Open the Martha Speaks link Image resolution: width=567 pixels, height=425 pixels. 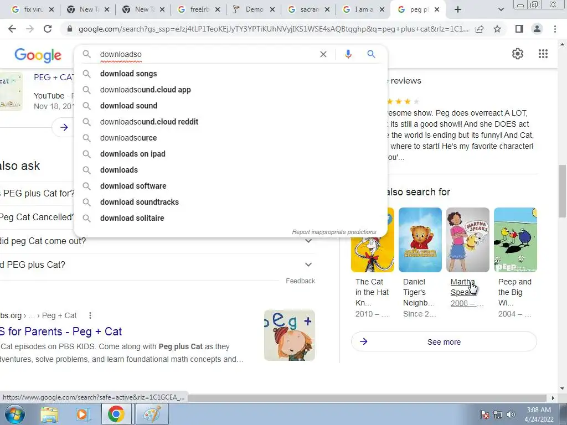point(462,287)
